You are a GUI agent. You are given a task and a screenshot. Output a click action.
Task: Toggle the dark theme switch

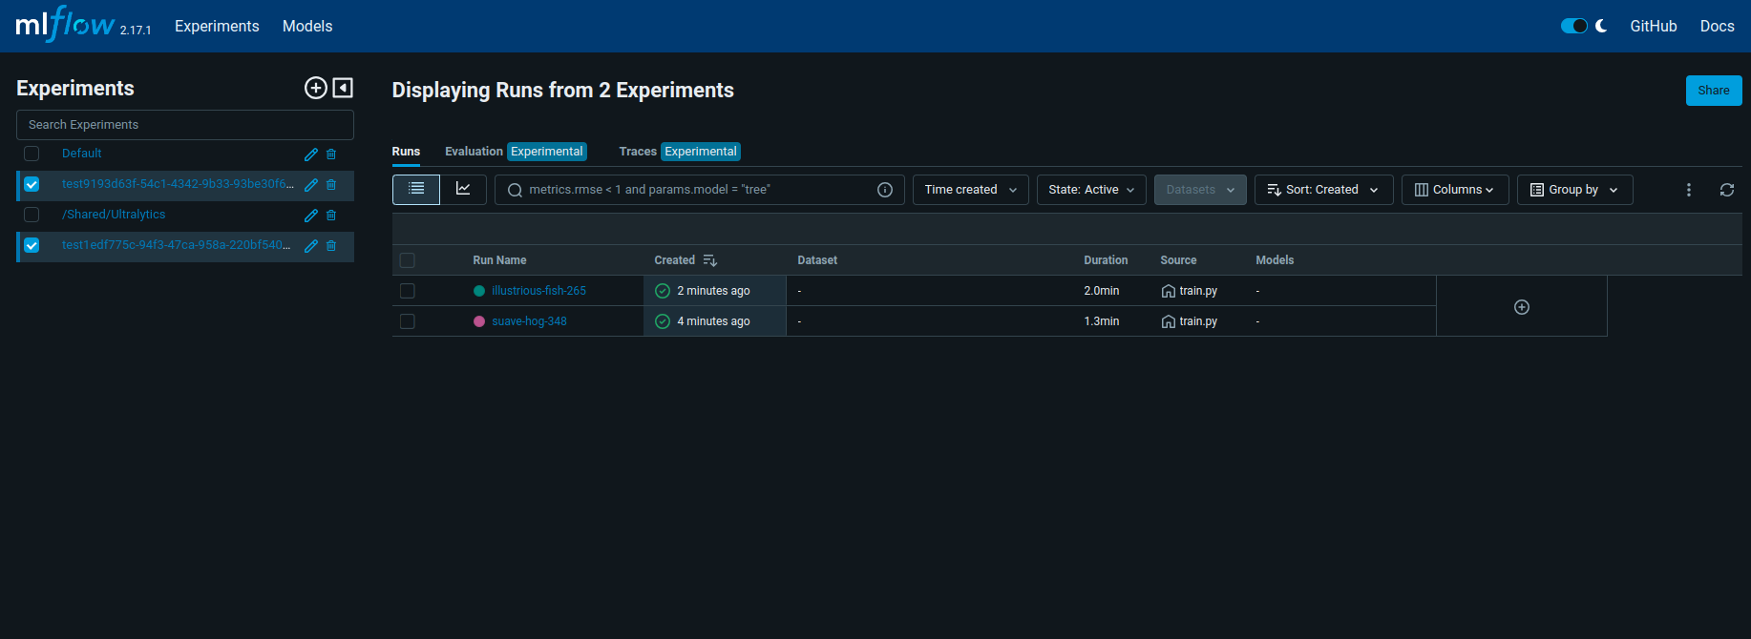tap(1574, 26)
